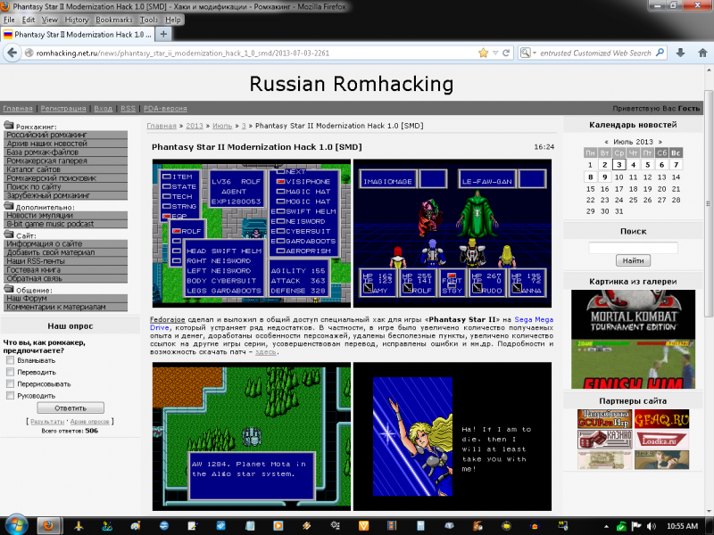714x535 pixels.
Task: Open the taskbar clock showing 10:55 AM
Action: 682,526
